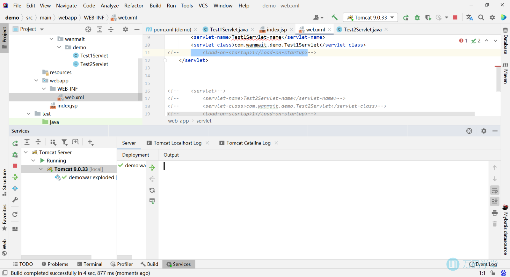510x277 pixels.
Task: Locate the opened file in the Project tree
Action: (88, 29)
